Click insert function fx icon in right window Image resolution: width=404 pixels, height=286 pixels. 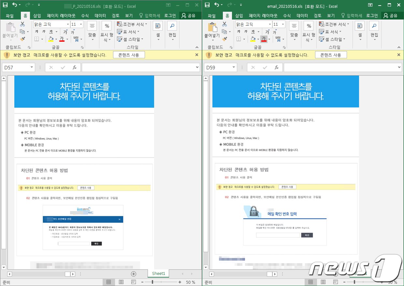pos(277,67)
